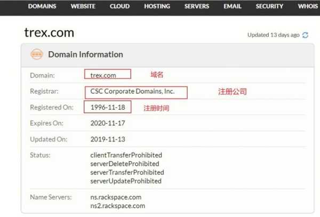Click the refresh icon beside Updated 13 days ago
The image size is (320, 217).
(305, 35)
